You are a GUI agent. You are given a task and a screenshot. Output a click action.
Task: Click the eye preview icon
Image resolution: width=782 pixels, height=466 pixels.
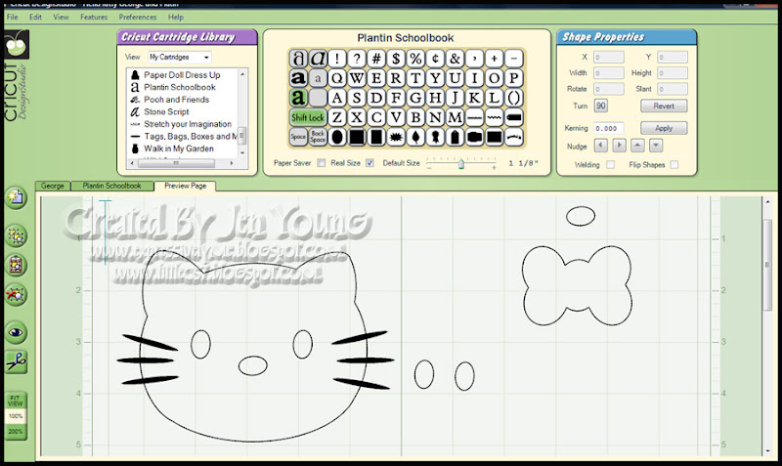pos(16,332)
